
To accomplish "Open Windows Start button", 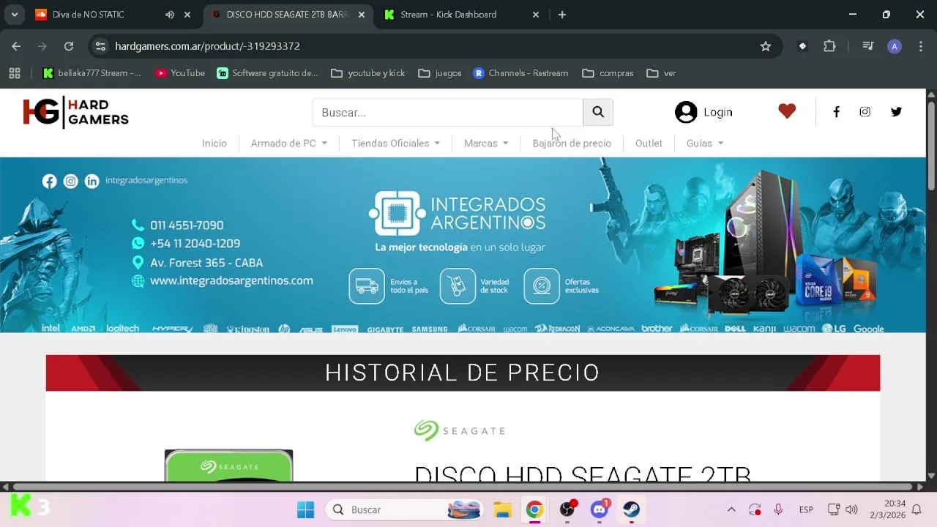I will (305, 509).
